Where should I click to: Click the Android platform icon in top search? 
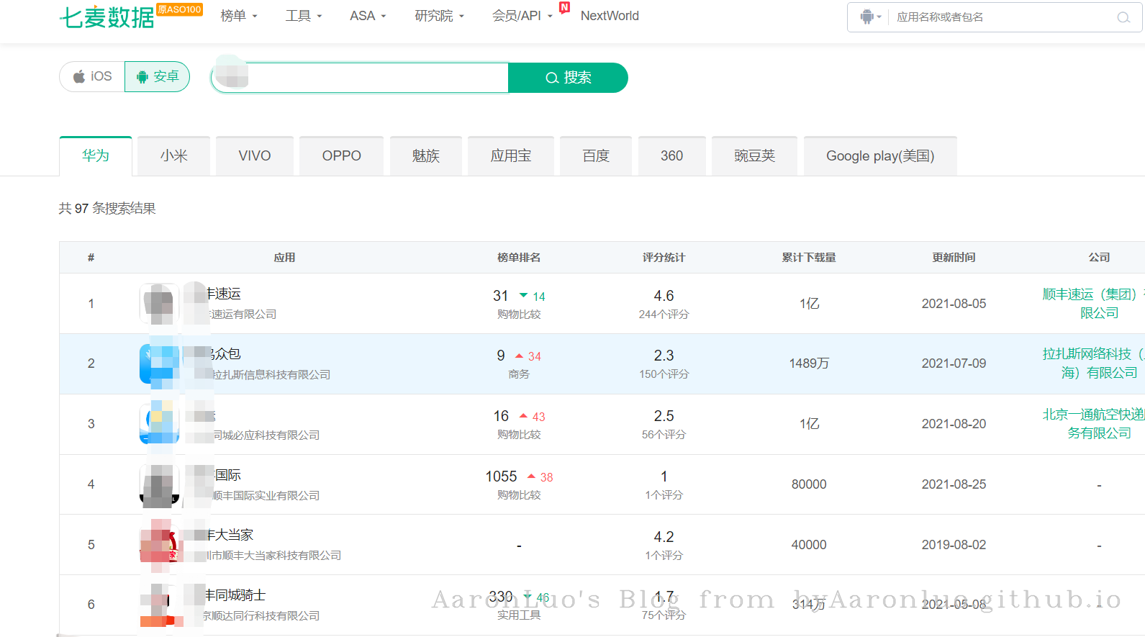[x=867, y=17]
